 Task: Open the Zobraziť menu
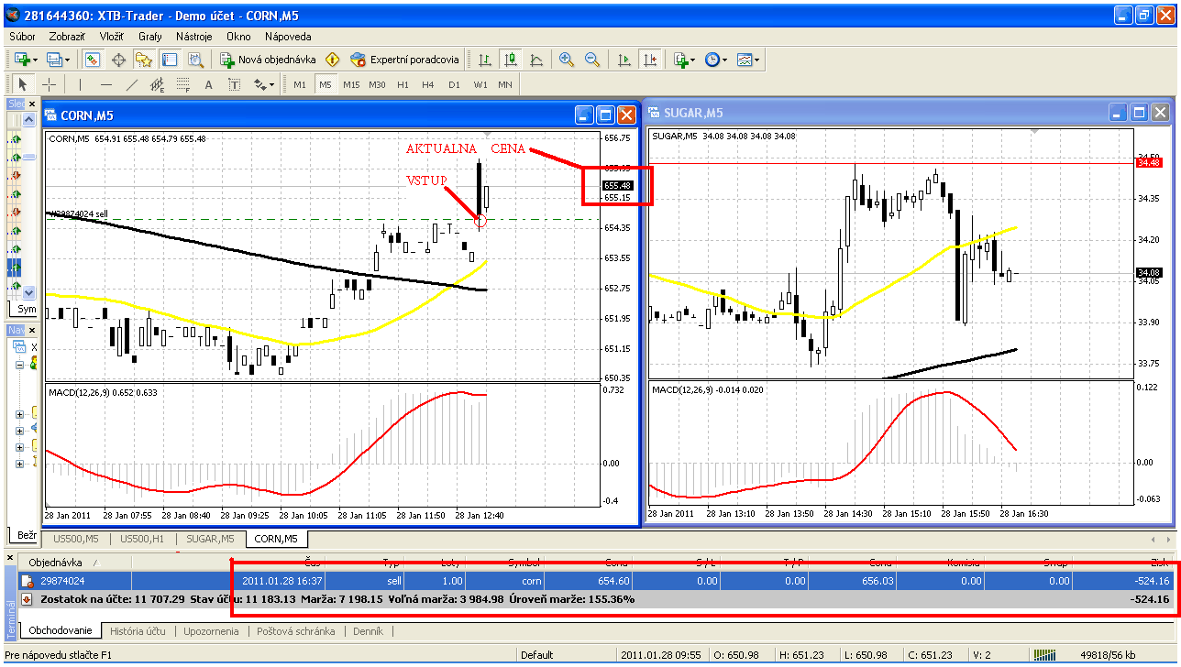pyautogui.click(x=67, y=37)
